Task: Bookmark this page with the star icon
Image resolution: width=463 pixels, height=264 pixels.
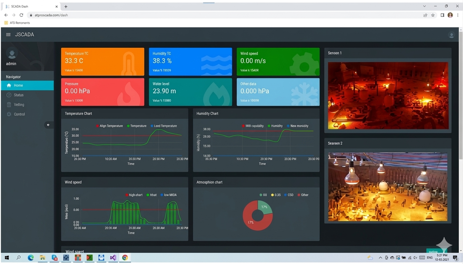Action: tap(433, 15)
